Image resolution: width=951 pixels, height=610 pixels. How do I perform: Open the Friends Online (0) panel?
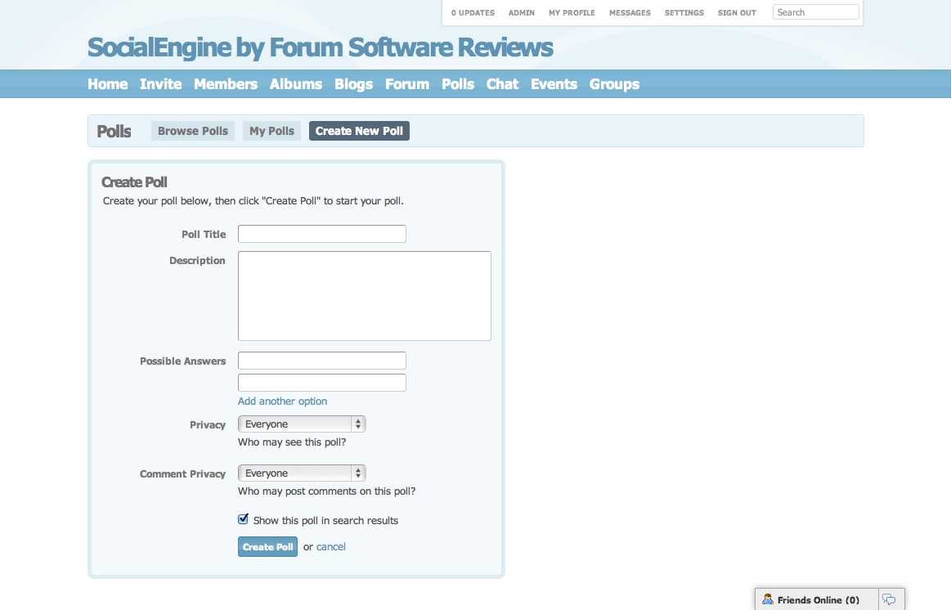[819, 599]
